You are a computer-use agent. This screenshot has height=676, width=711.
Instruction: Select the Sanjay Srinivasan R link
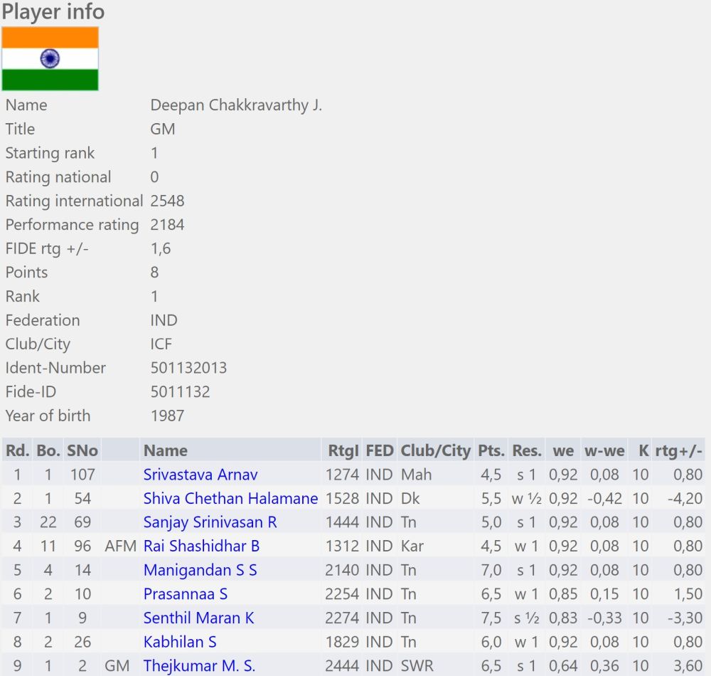pyautogui.click(x=210, y=522)
